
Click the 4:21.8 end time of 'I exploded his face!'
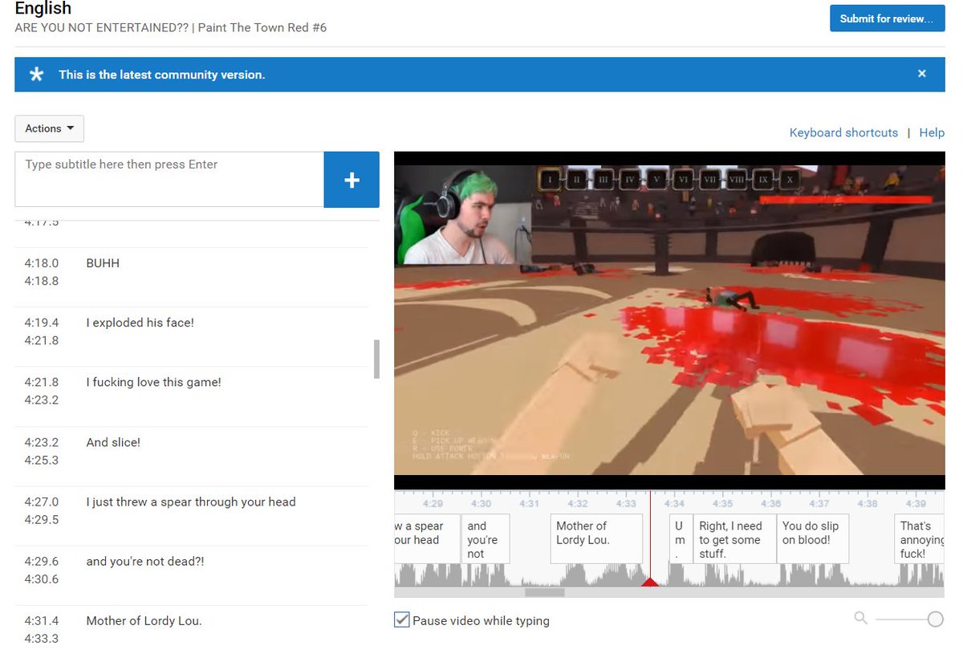(42, 340)
